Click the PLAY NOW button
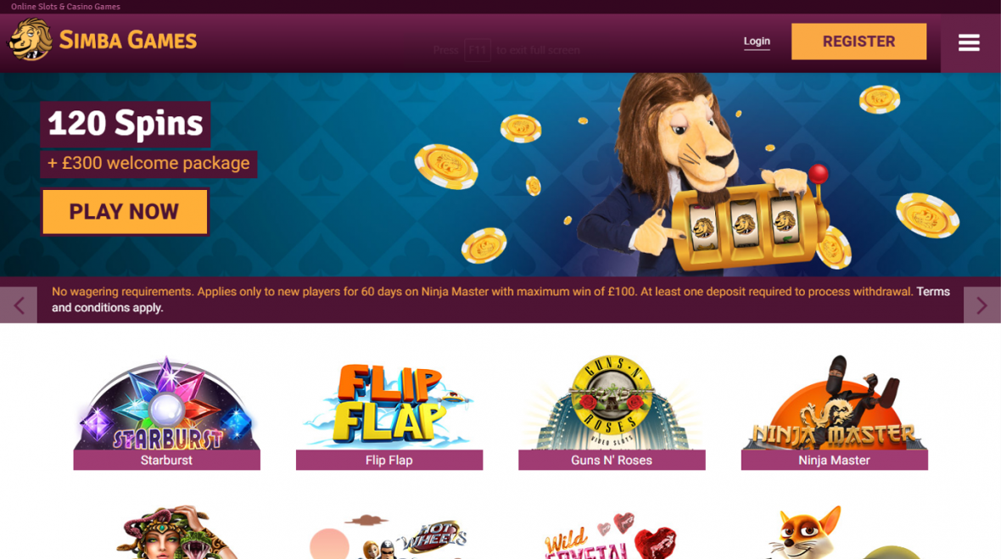The height and width of the screenshot is (559, 1001). [125, 211]
